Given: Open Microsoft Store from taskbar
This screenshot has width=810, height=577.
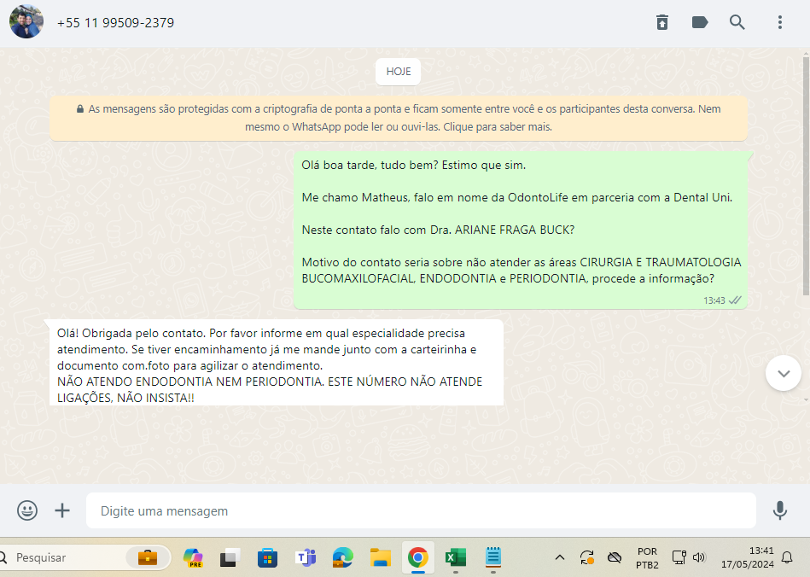Looking at the screenshot, I should (268, 558).
